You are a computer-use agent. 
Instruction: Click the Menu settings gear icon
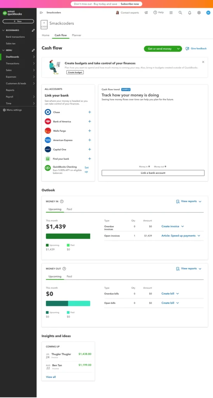4,110
